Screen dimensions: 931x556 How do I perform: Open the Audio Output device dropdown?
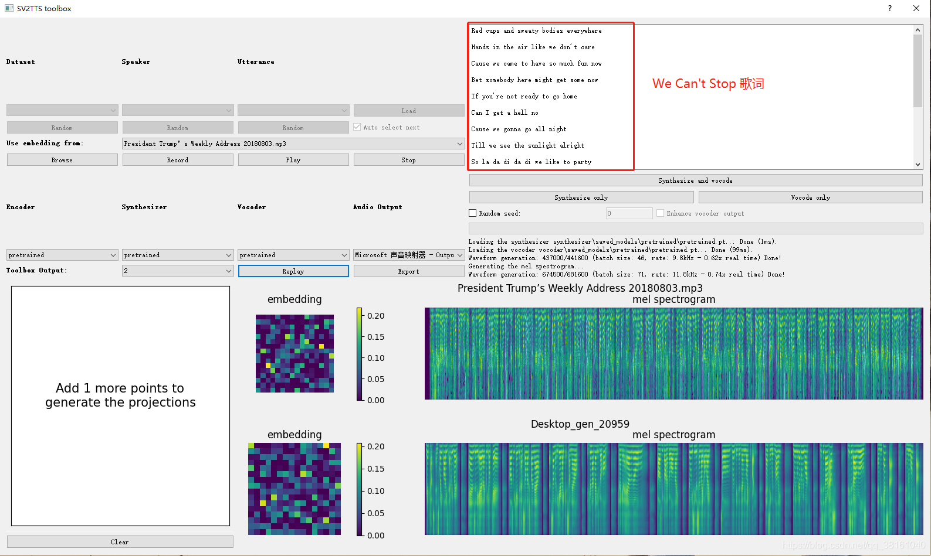click(x=409, y=255)
